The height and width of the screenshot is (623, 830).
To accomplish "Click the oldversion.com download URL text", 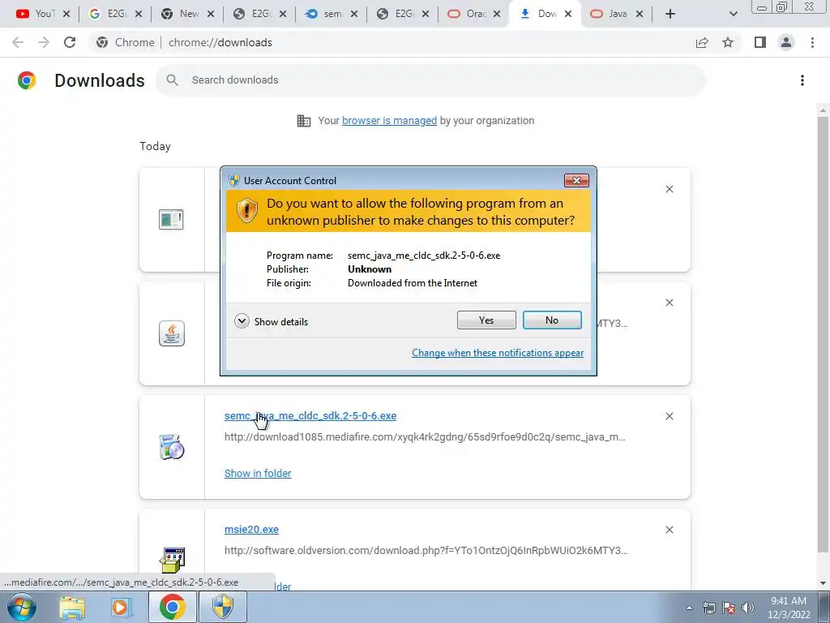I will [x=426, y=551].
